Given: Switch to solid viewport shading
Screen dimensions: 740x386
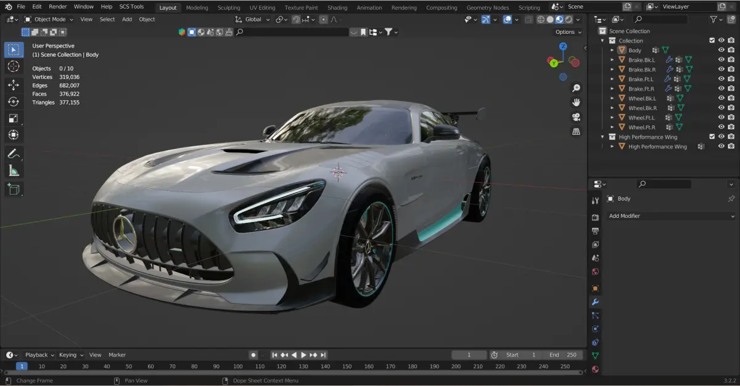Looking at the screenshot, I should (x=550, y=19).
